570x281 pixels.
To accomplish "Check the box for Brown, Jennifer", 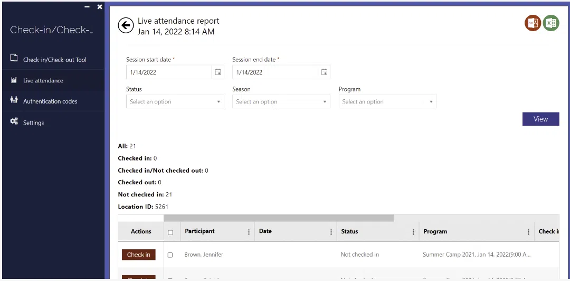I will (170, 255).
